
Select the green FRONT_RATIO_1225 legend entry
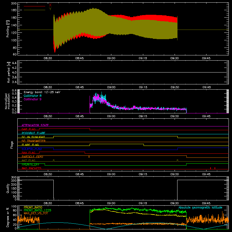pyautogui.click(x=37, y=210)
